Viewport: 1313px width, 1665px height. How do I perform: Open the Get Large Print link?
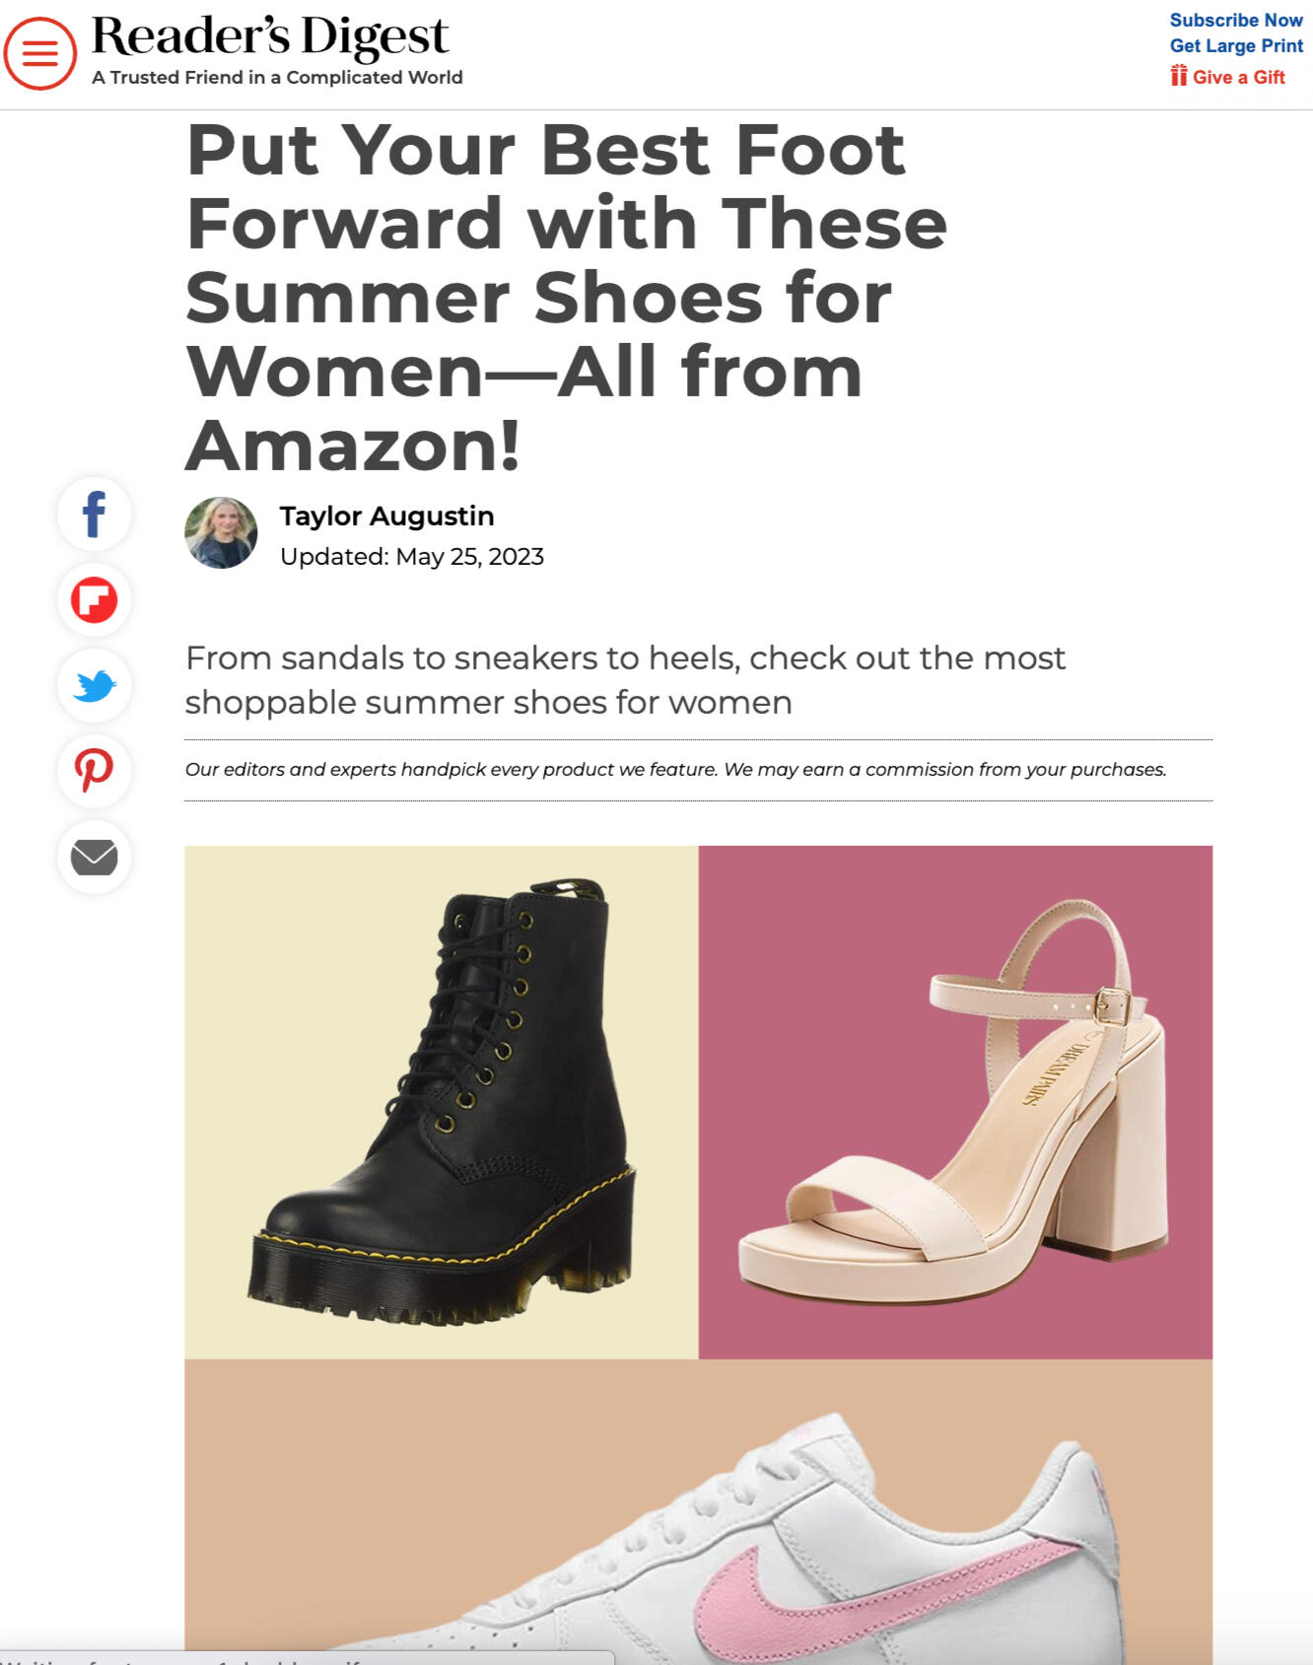1236,45
